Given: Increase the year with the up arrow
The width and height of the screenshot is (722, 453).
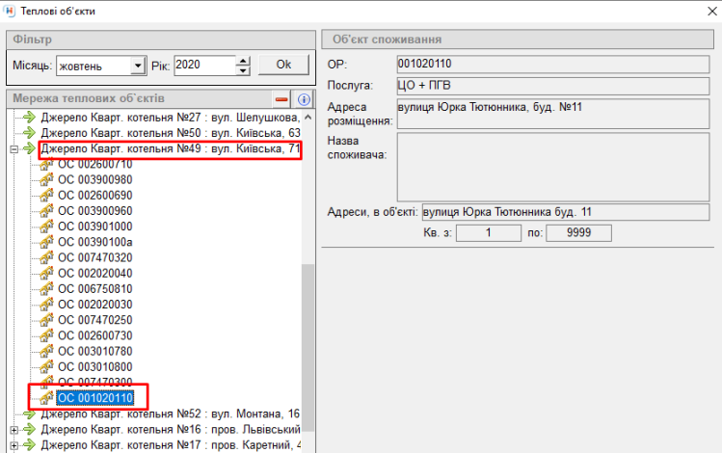Looking at the screenshot, I should pyautogui.click(x=243, y=60).
